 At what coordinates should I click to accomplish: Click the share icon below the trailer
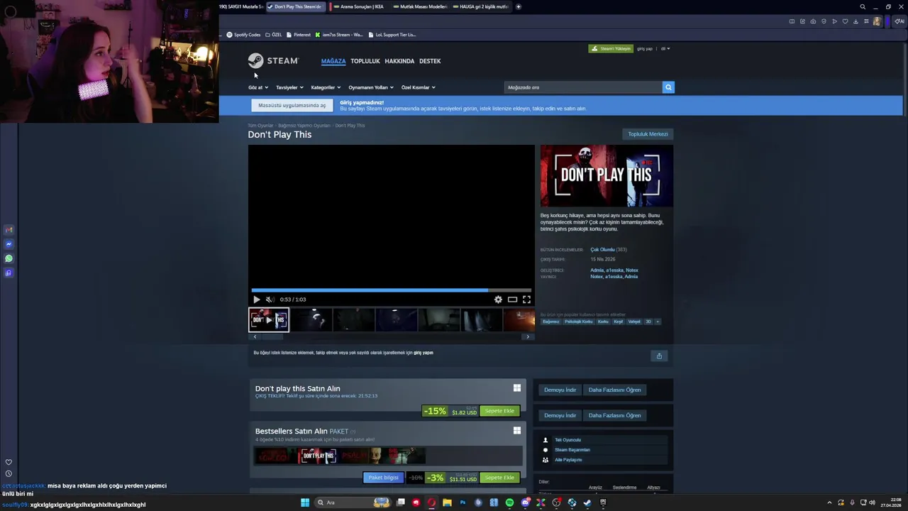coord(659,356)
